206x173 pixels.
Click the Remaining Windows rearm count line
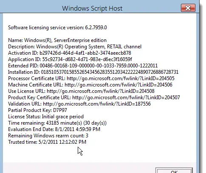48,136
